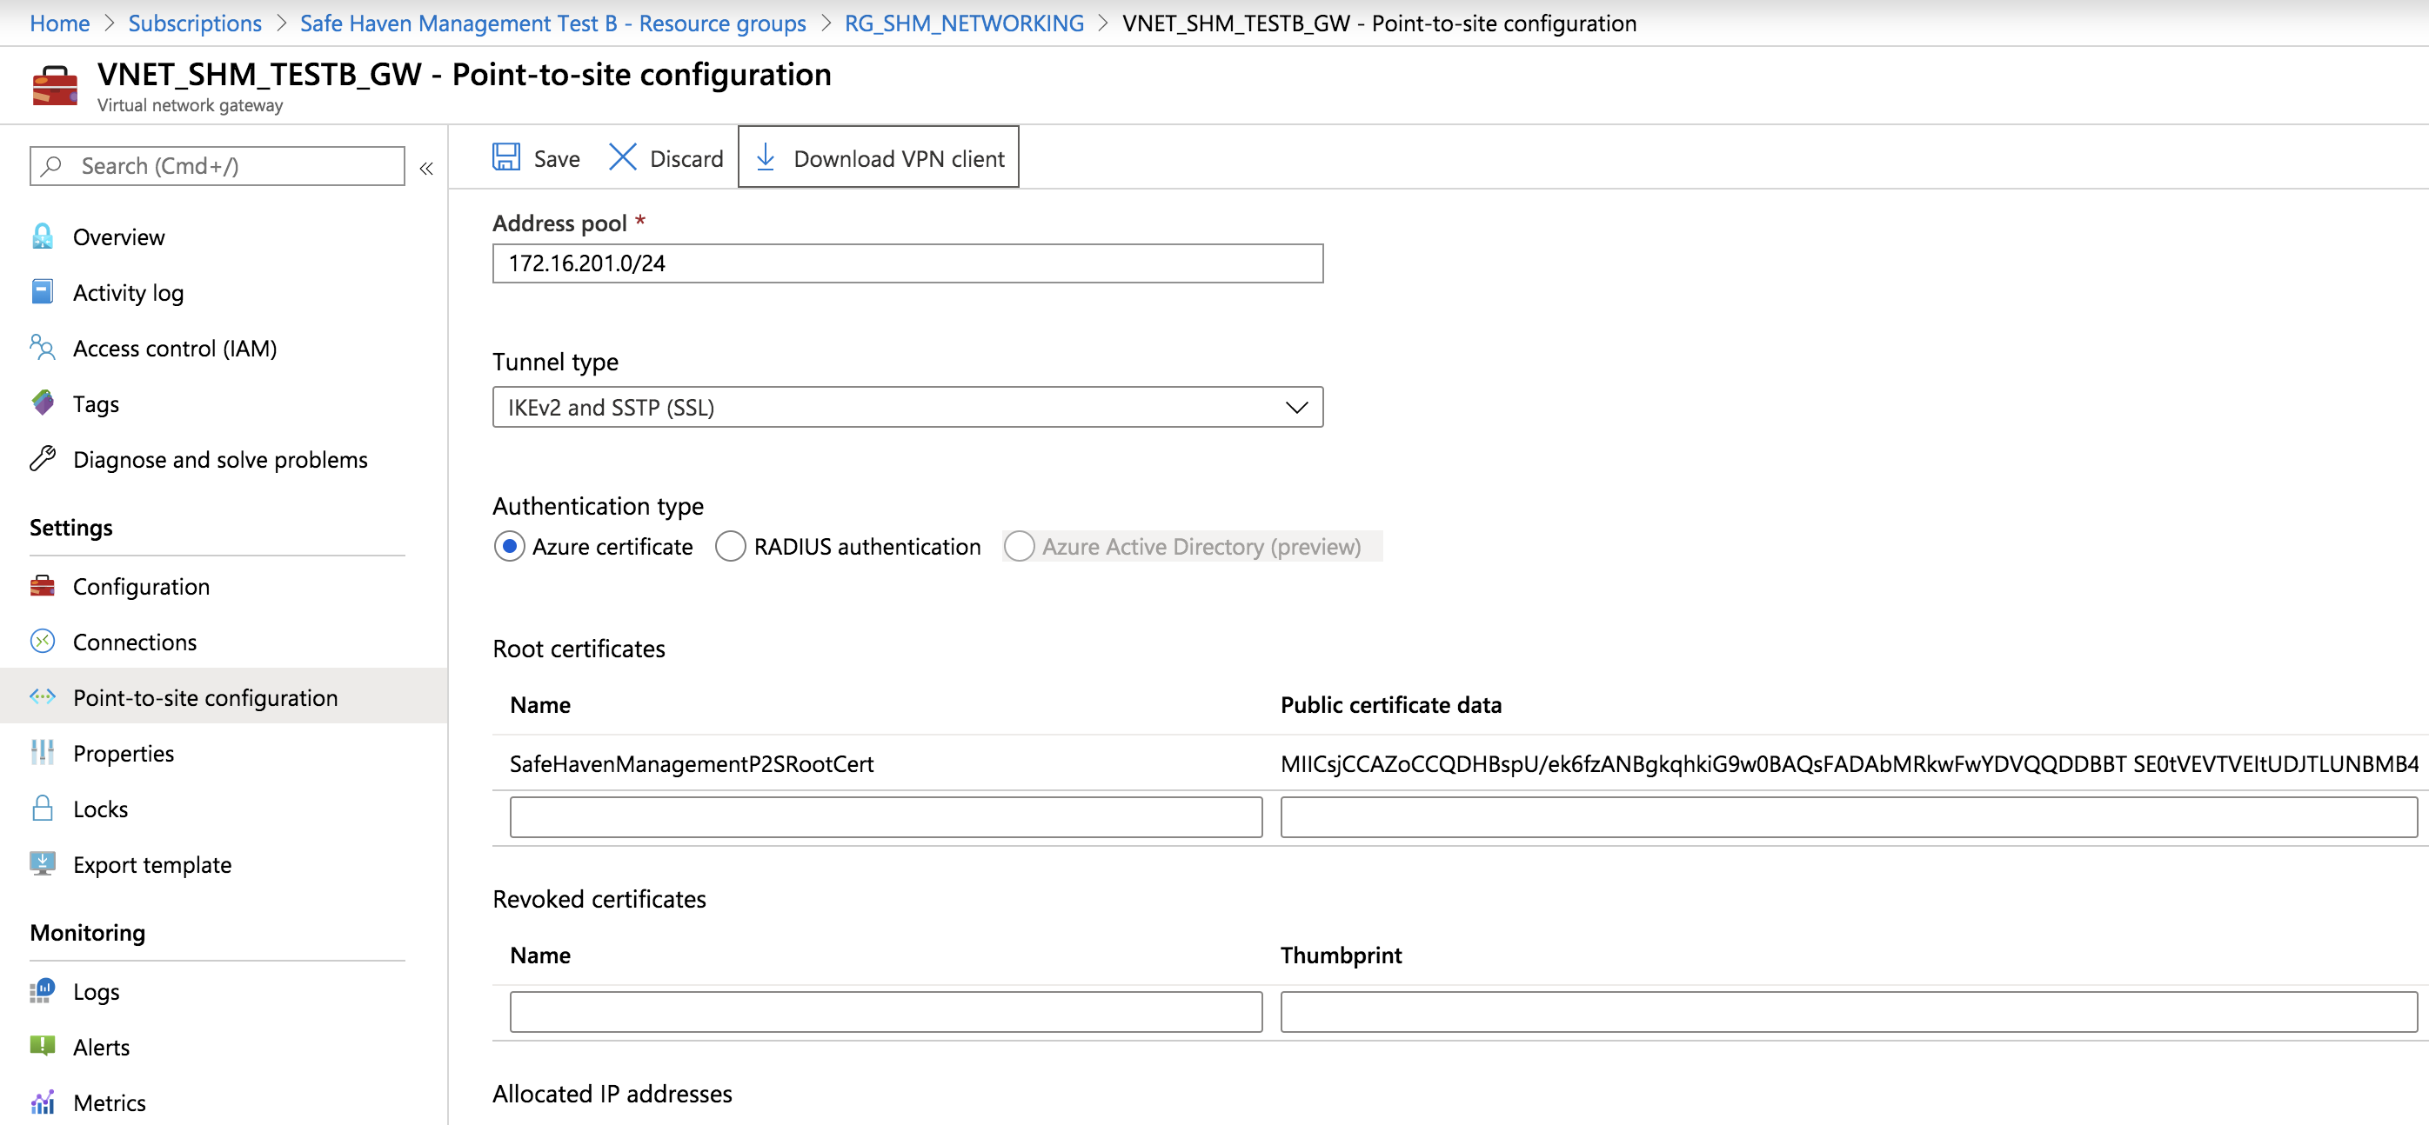Open RG_SHM_NETWORKING breadcrumb
This screenshot has width=2429, height=1125.
[x=964, y=23]
